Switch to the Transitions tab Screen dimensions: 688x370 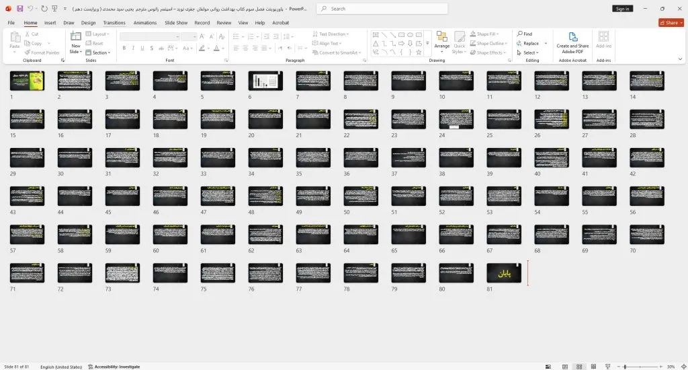tap(114, 22)
